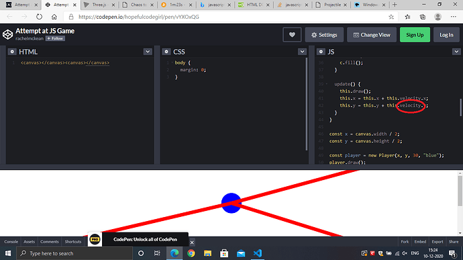Expand the CSS panel dropdown arrow
463x260 pixels.
click(x=302, y=52)
